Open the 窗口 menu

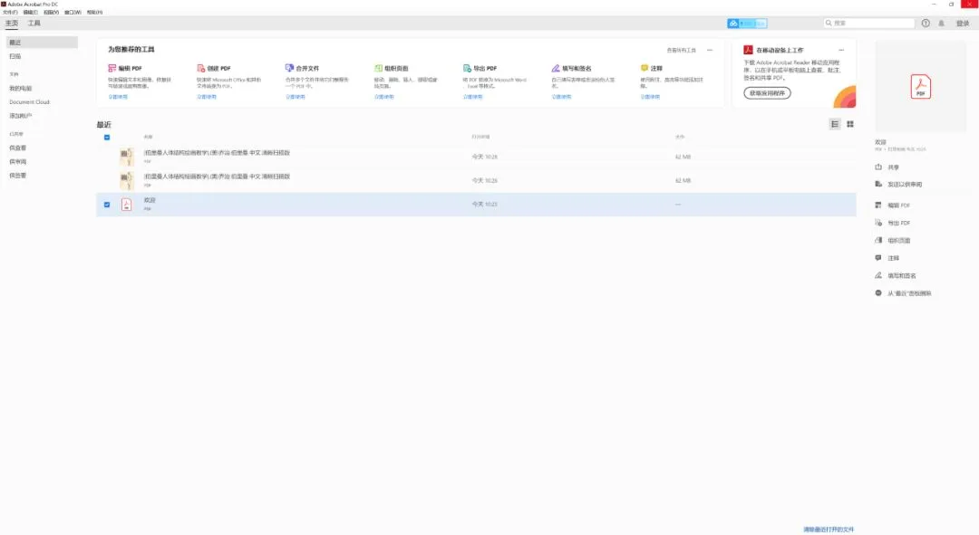(73, 12)
